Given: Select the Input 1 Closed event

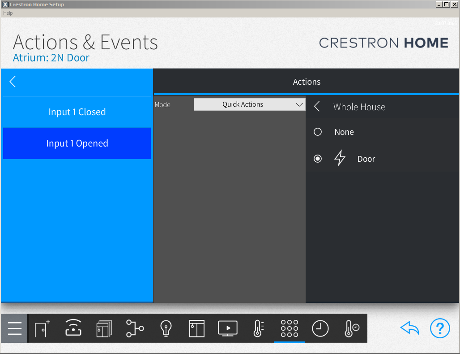Looking at the screenshot, I should 77,112.
